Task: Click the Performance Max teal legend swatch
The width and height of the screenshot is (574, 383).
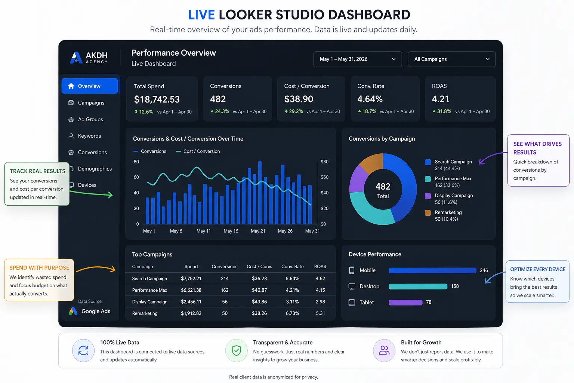Action: (428, 179)
